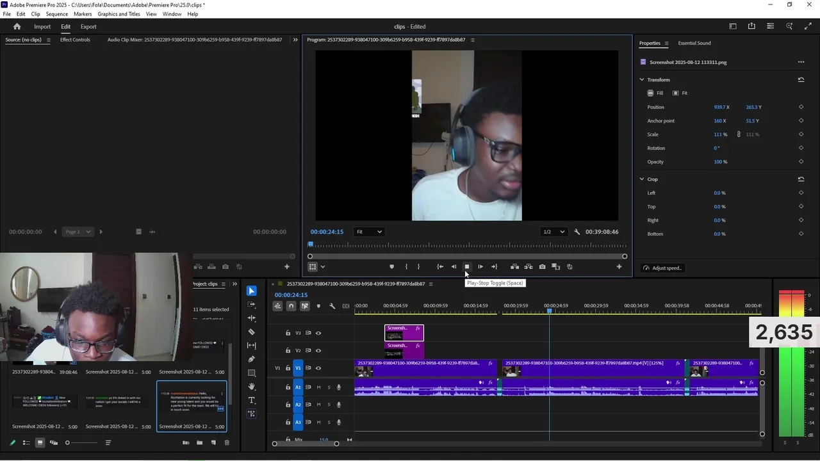Open the Sequence menu
Image resolution: width=820 pixels, height=461 pixels.
57,14
